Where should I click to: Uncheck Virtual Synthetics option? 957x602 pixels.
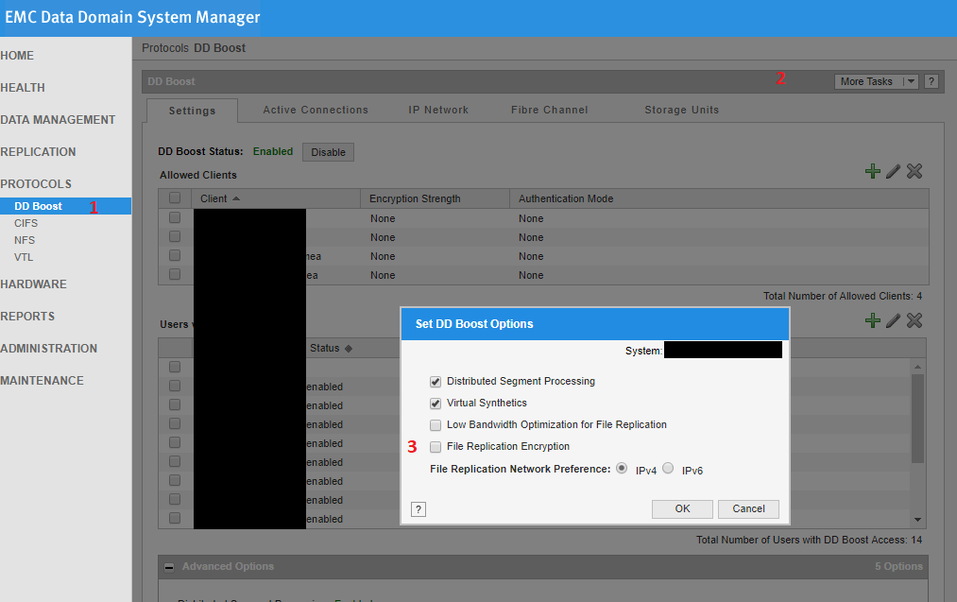point(436,403)
